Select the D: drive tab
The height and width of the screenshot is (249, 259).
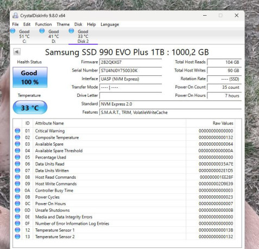click(54, 36)
